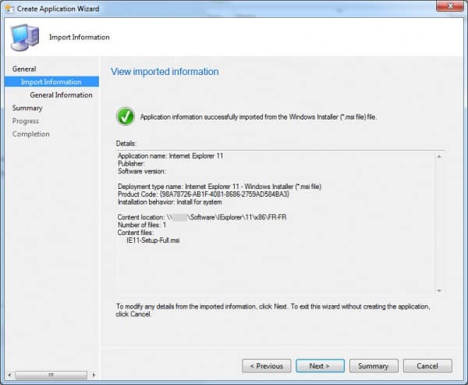Open the General Information step in sidebar
Viewport: 468px width, 385px height.
(x=61, y=95)
